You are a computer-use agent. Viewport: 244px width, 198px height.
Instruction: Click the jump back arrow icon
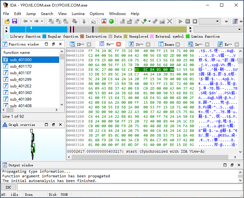tap(25, 21)
